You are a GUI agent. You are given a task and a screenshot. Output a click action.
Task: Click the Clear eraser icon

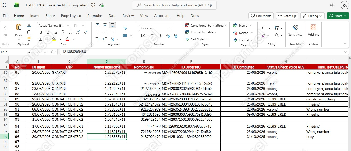click(x=263, y=35)
